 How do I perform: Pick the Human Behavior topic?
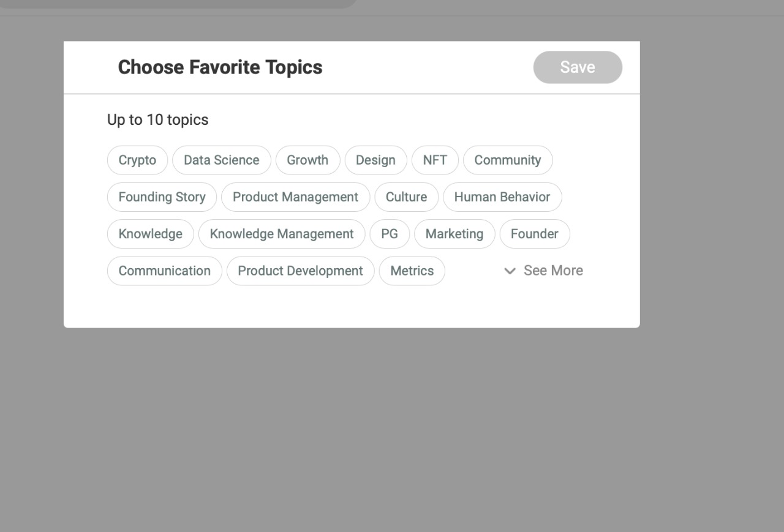pos(502,197)
